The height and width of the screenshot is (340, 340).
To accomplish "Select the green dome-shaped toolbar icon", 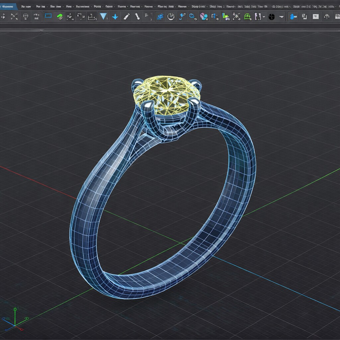I will tap(247, 17).
